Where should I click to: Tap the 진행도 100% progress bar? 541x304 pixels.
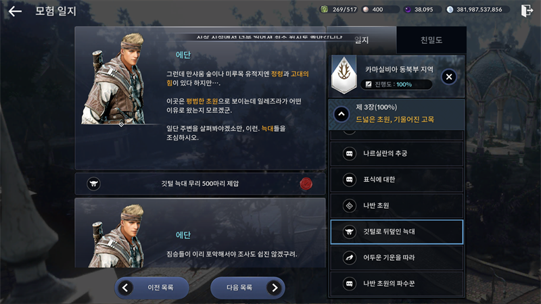(x=396, y=84)
